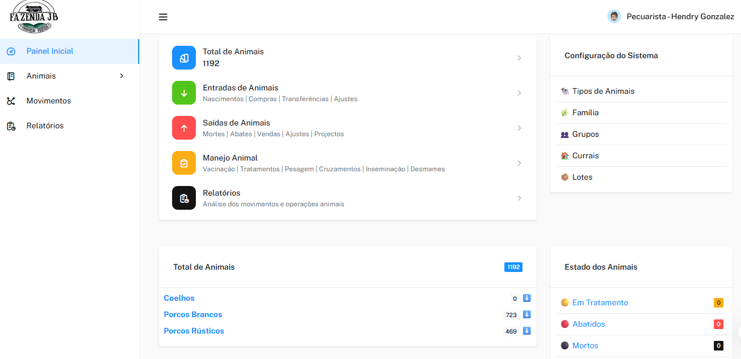The width and height of the screenshot is (741, 359).
Task: Click the red Saídas de Animais icon
Action: tap(184, 128)
